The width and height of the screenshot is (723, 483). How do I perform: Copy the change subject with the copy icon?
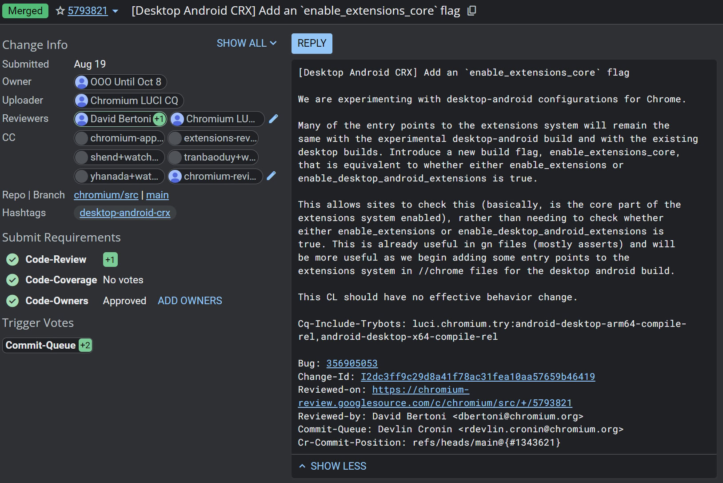pyautogui.click(x=472, y=11)
